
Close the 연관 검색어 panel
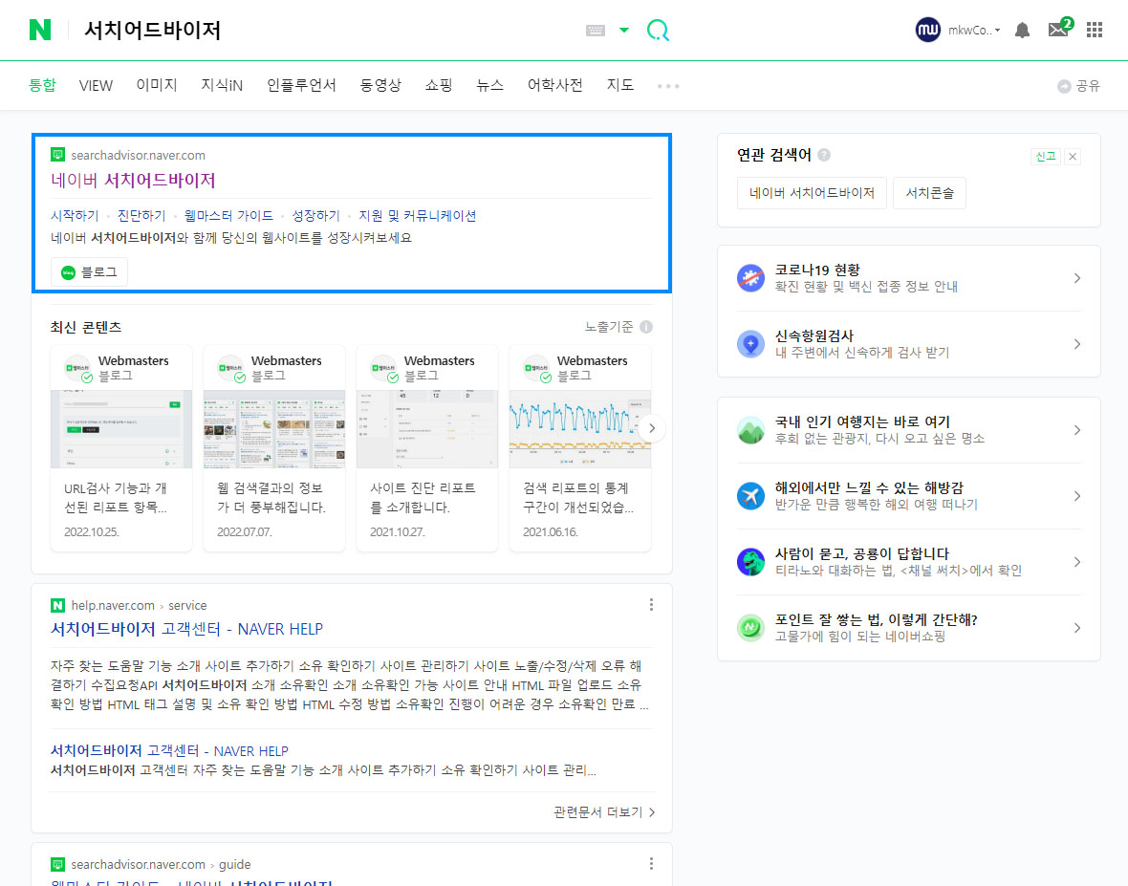(1072, 156)
